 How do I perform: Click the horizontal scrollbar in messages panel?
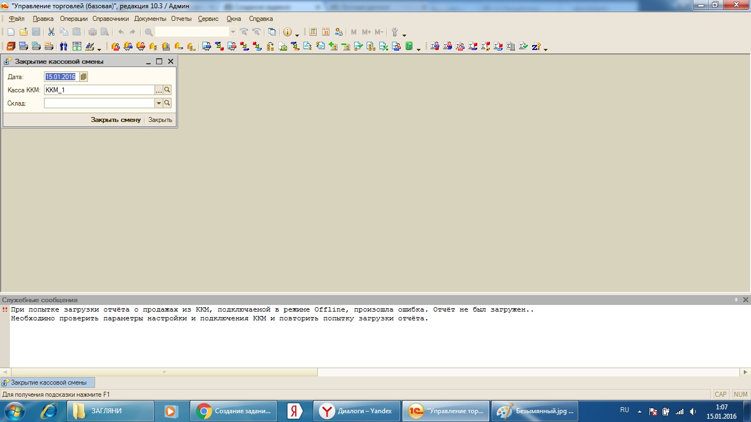(x=164, y=372)
